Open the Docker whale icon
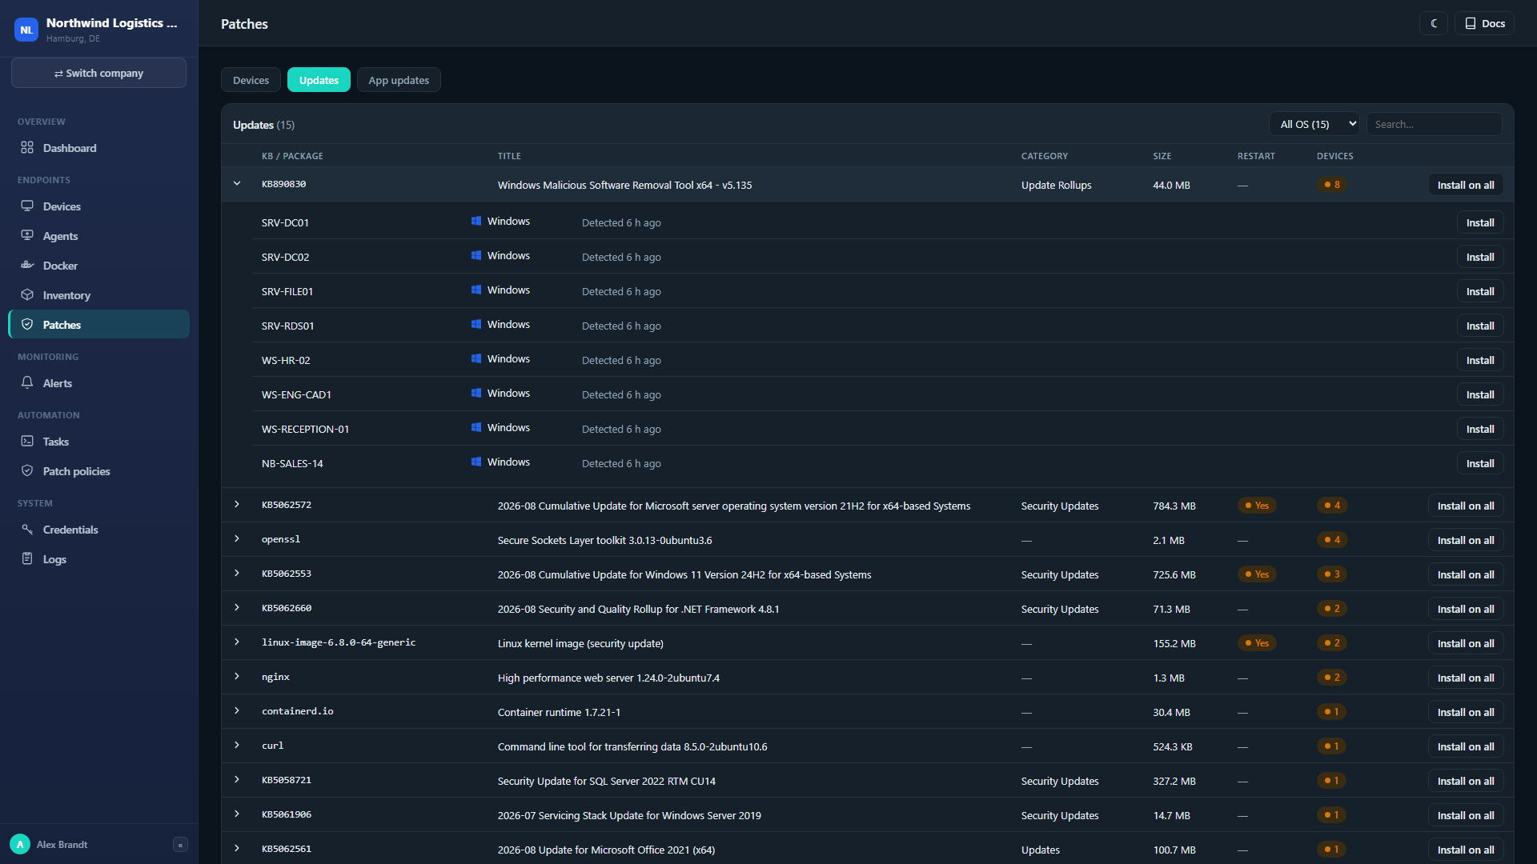Image resolution: width=1537 pixels, height=864 pixels. pyautogui.click(x=27, y=266)
